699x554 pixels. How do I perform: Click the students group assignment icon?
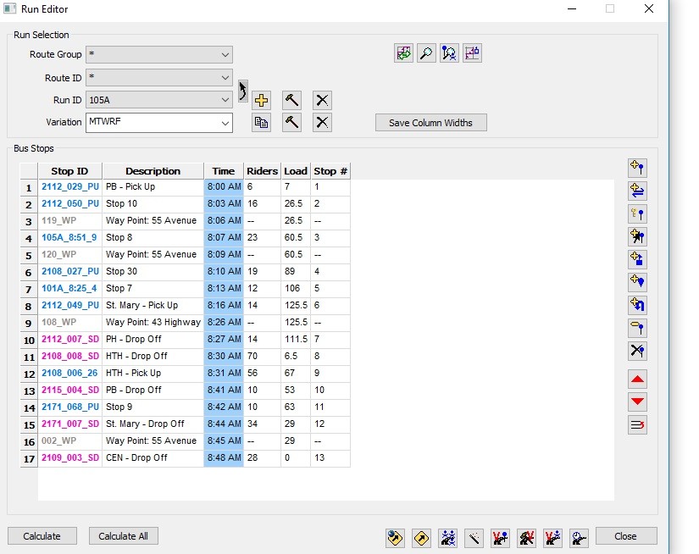448,538
